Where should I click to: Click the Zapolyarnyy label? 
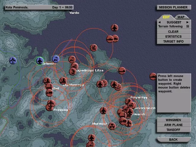coord(73,85)
